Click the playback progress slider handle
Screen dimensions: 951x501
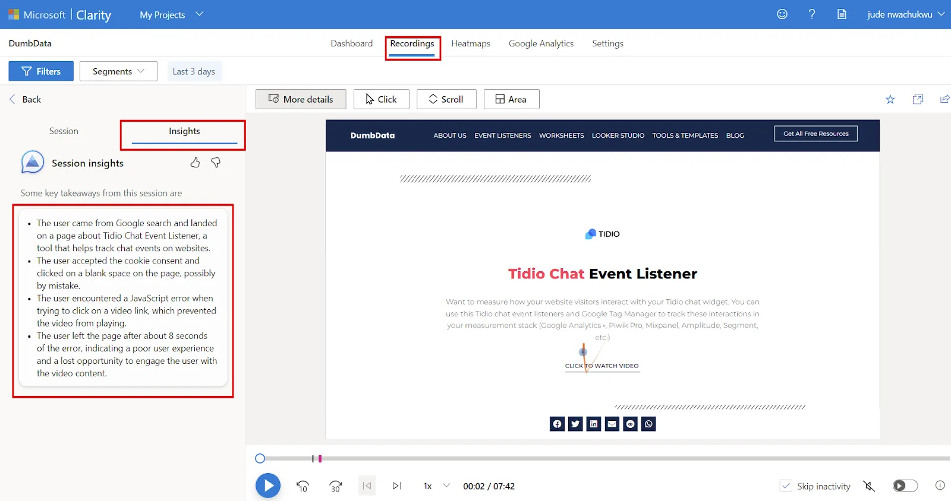(260, 458)
